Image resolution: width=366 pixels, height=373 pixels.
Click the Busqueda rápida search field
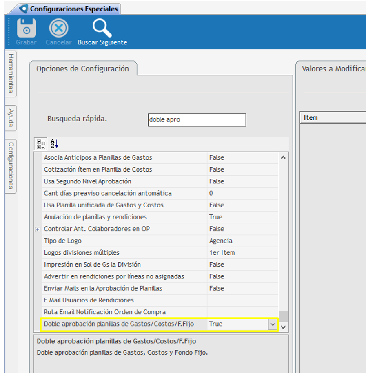pos(197,120)
